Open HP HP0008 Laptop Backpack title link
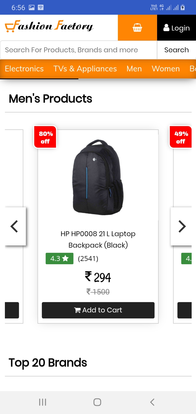 98,239
